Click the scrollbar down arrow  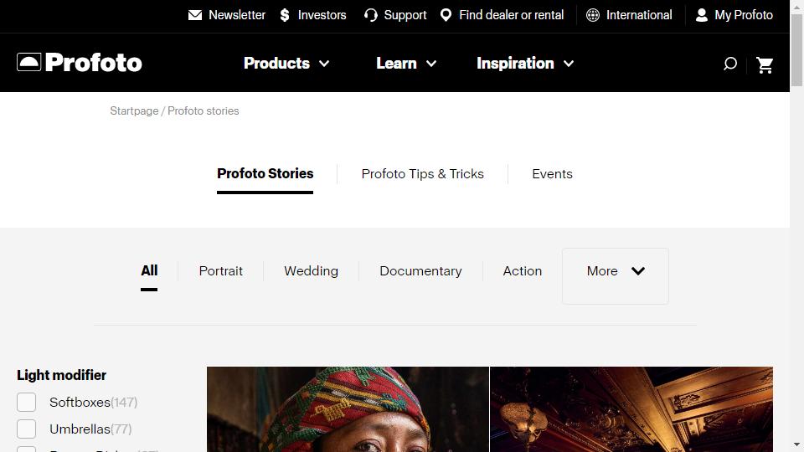796,444
